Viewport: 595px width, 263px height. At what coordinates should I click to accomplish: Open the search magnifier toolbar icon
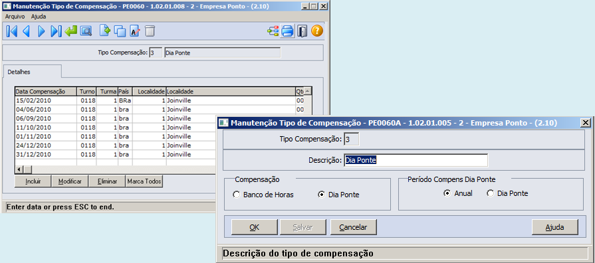coord(86,31)
